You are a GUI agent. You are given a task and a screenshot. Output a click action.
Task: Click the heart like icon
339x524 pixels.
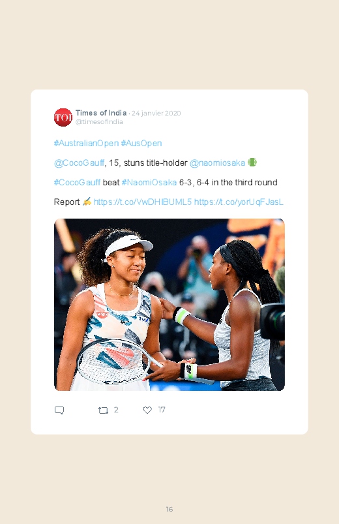pyautogui.click(x=147, y=410)
